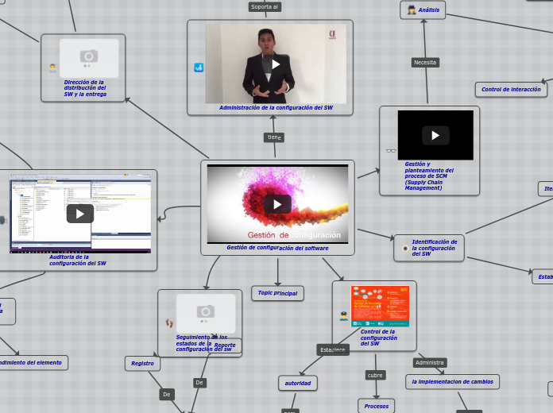Select Control de la configuración del SW text
This screenshot has width=553, height=413.
(379, 338)
